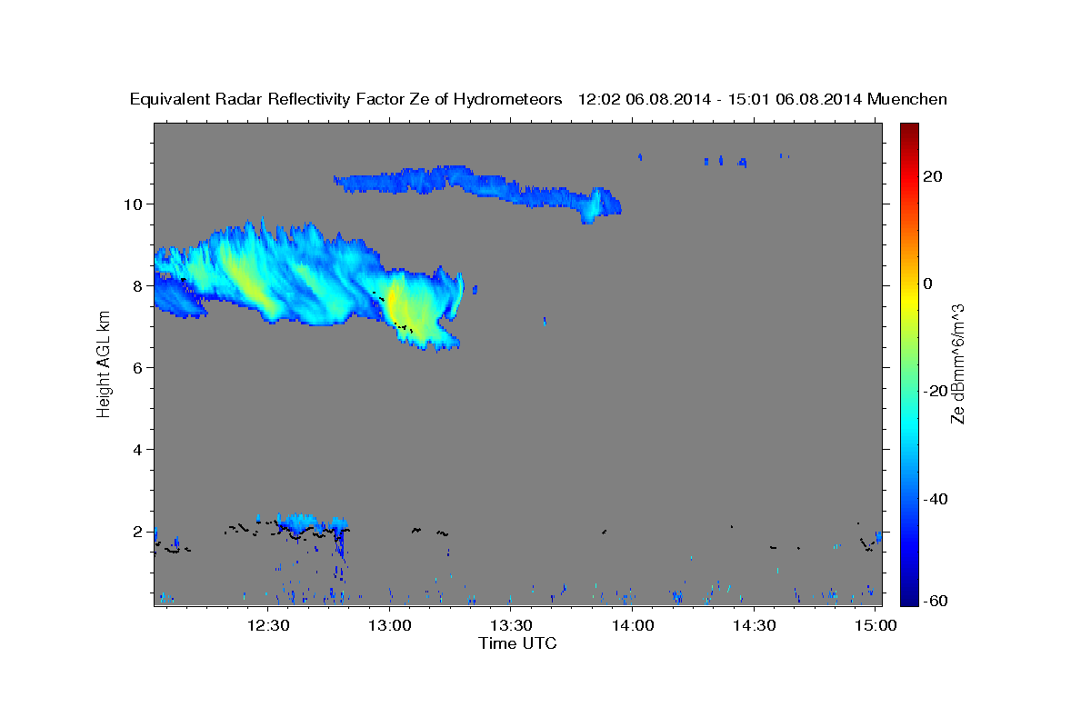Click the height 8 tick label
Screen dimensions: 1091x727
(x=139, y=285)
